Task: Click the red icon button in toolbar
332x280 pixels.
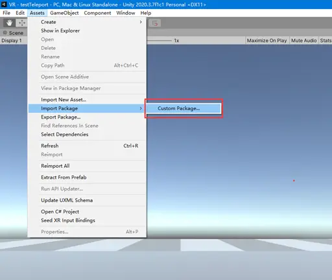Action: [155, 23]
